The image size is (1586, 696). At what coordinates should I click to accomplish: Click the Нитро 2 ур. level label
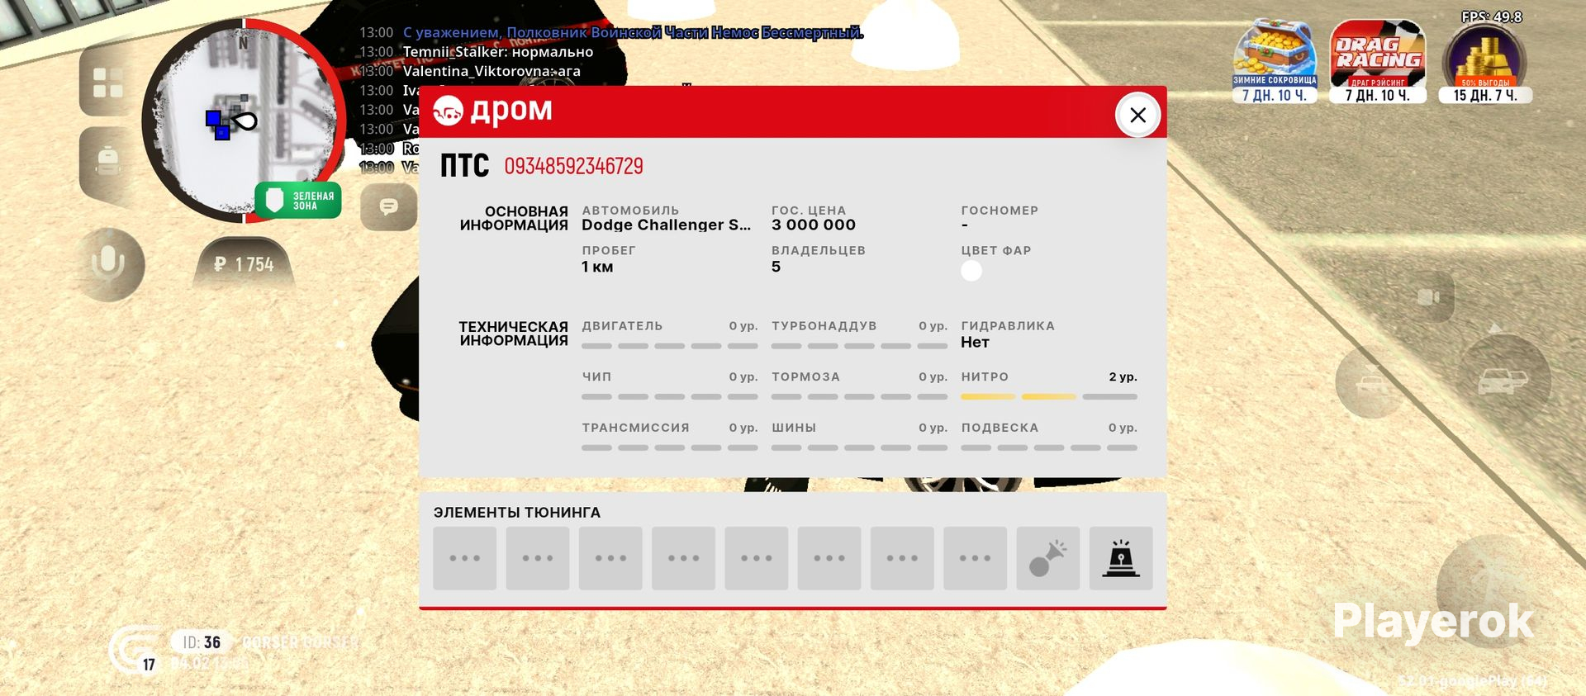pos(1123,376)
